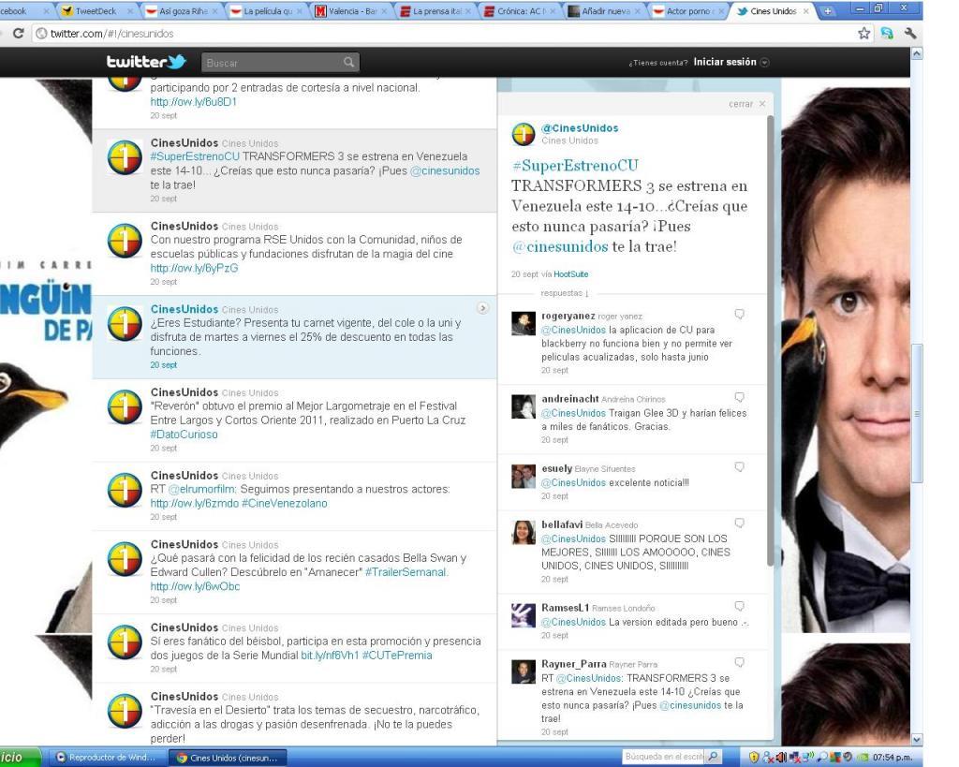Focus the Twitter Buscar search field
Screen dimensions: 959x767
[x=270, y=63]
